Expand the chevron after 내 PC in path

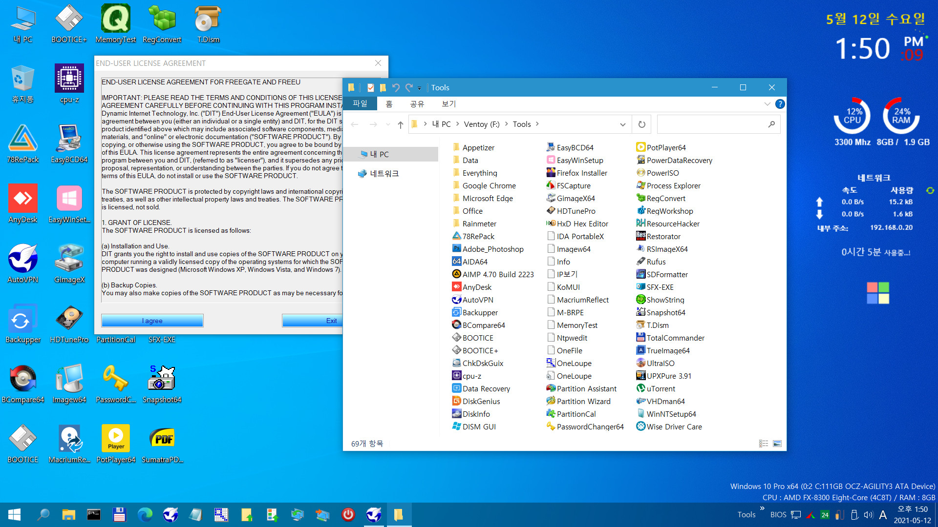pos(457,124)
